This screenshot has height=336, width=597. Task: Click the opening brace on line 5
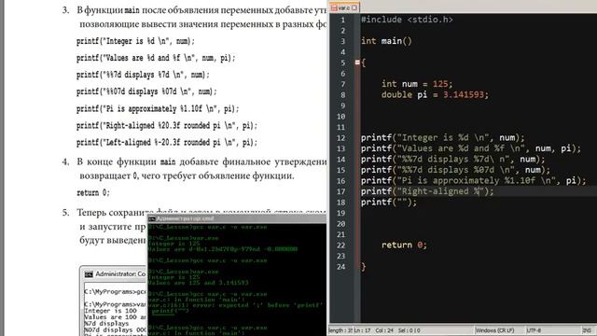point(363,63)
